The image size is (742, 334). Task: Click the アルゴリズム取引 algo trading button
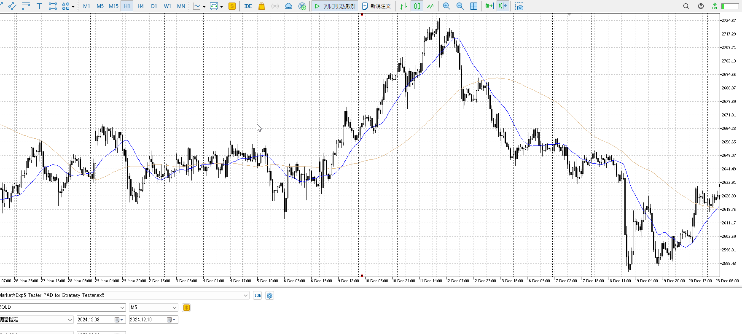point(335,6)
